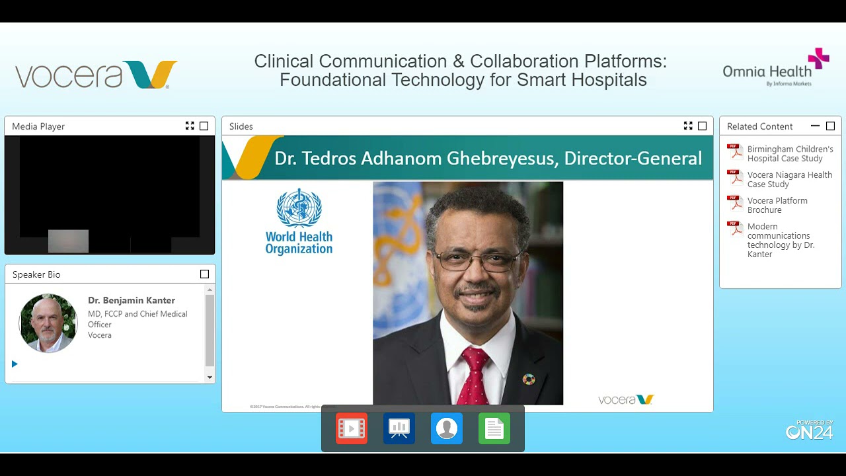This screenshot has height=476, width=846.
Task: Click Speaker Bio scrollbar up arrow
Action: [x=210, y=290]
